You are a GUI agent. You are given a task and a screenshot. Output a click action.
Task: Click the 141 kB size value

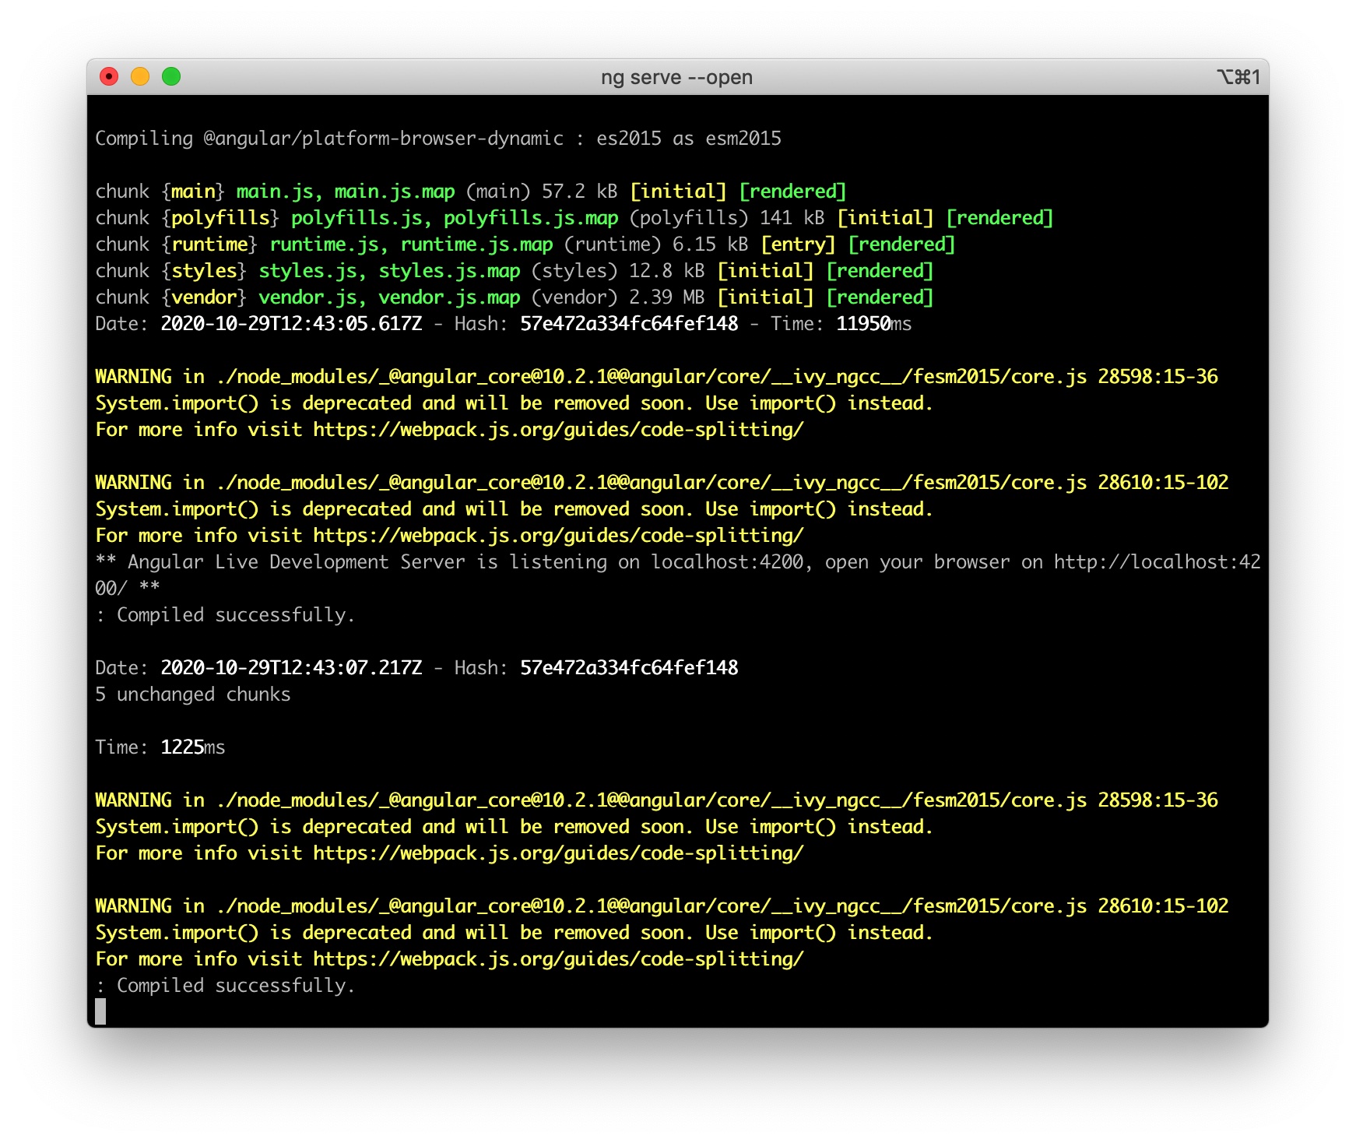(x=792, y=218)
